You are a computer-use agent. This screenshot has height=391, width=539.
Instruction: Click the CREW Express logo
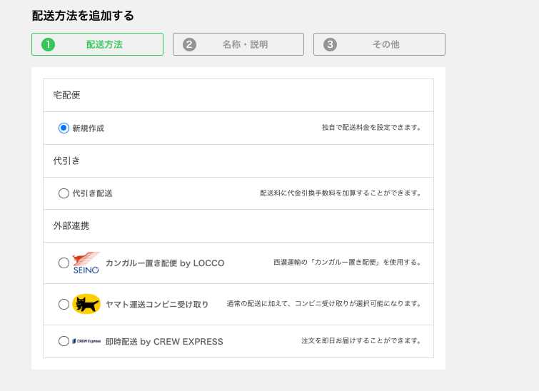pyautogui.click(x=86, y=342)
